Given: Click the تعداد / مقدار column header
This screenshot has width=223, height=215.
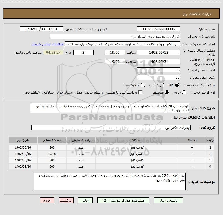Looking at the screenshot, I should (52, 140).
